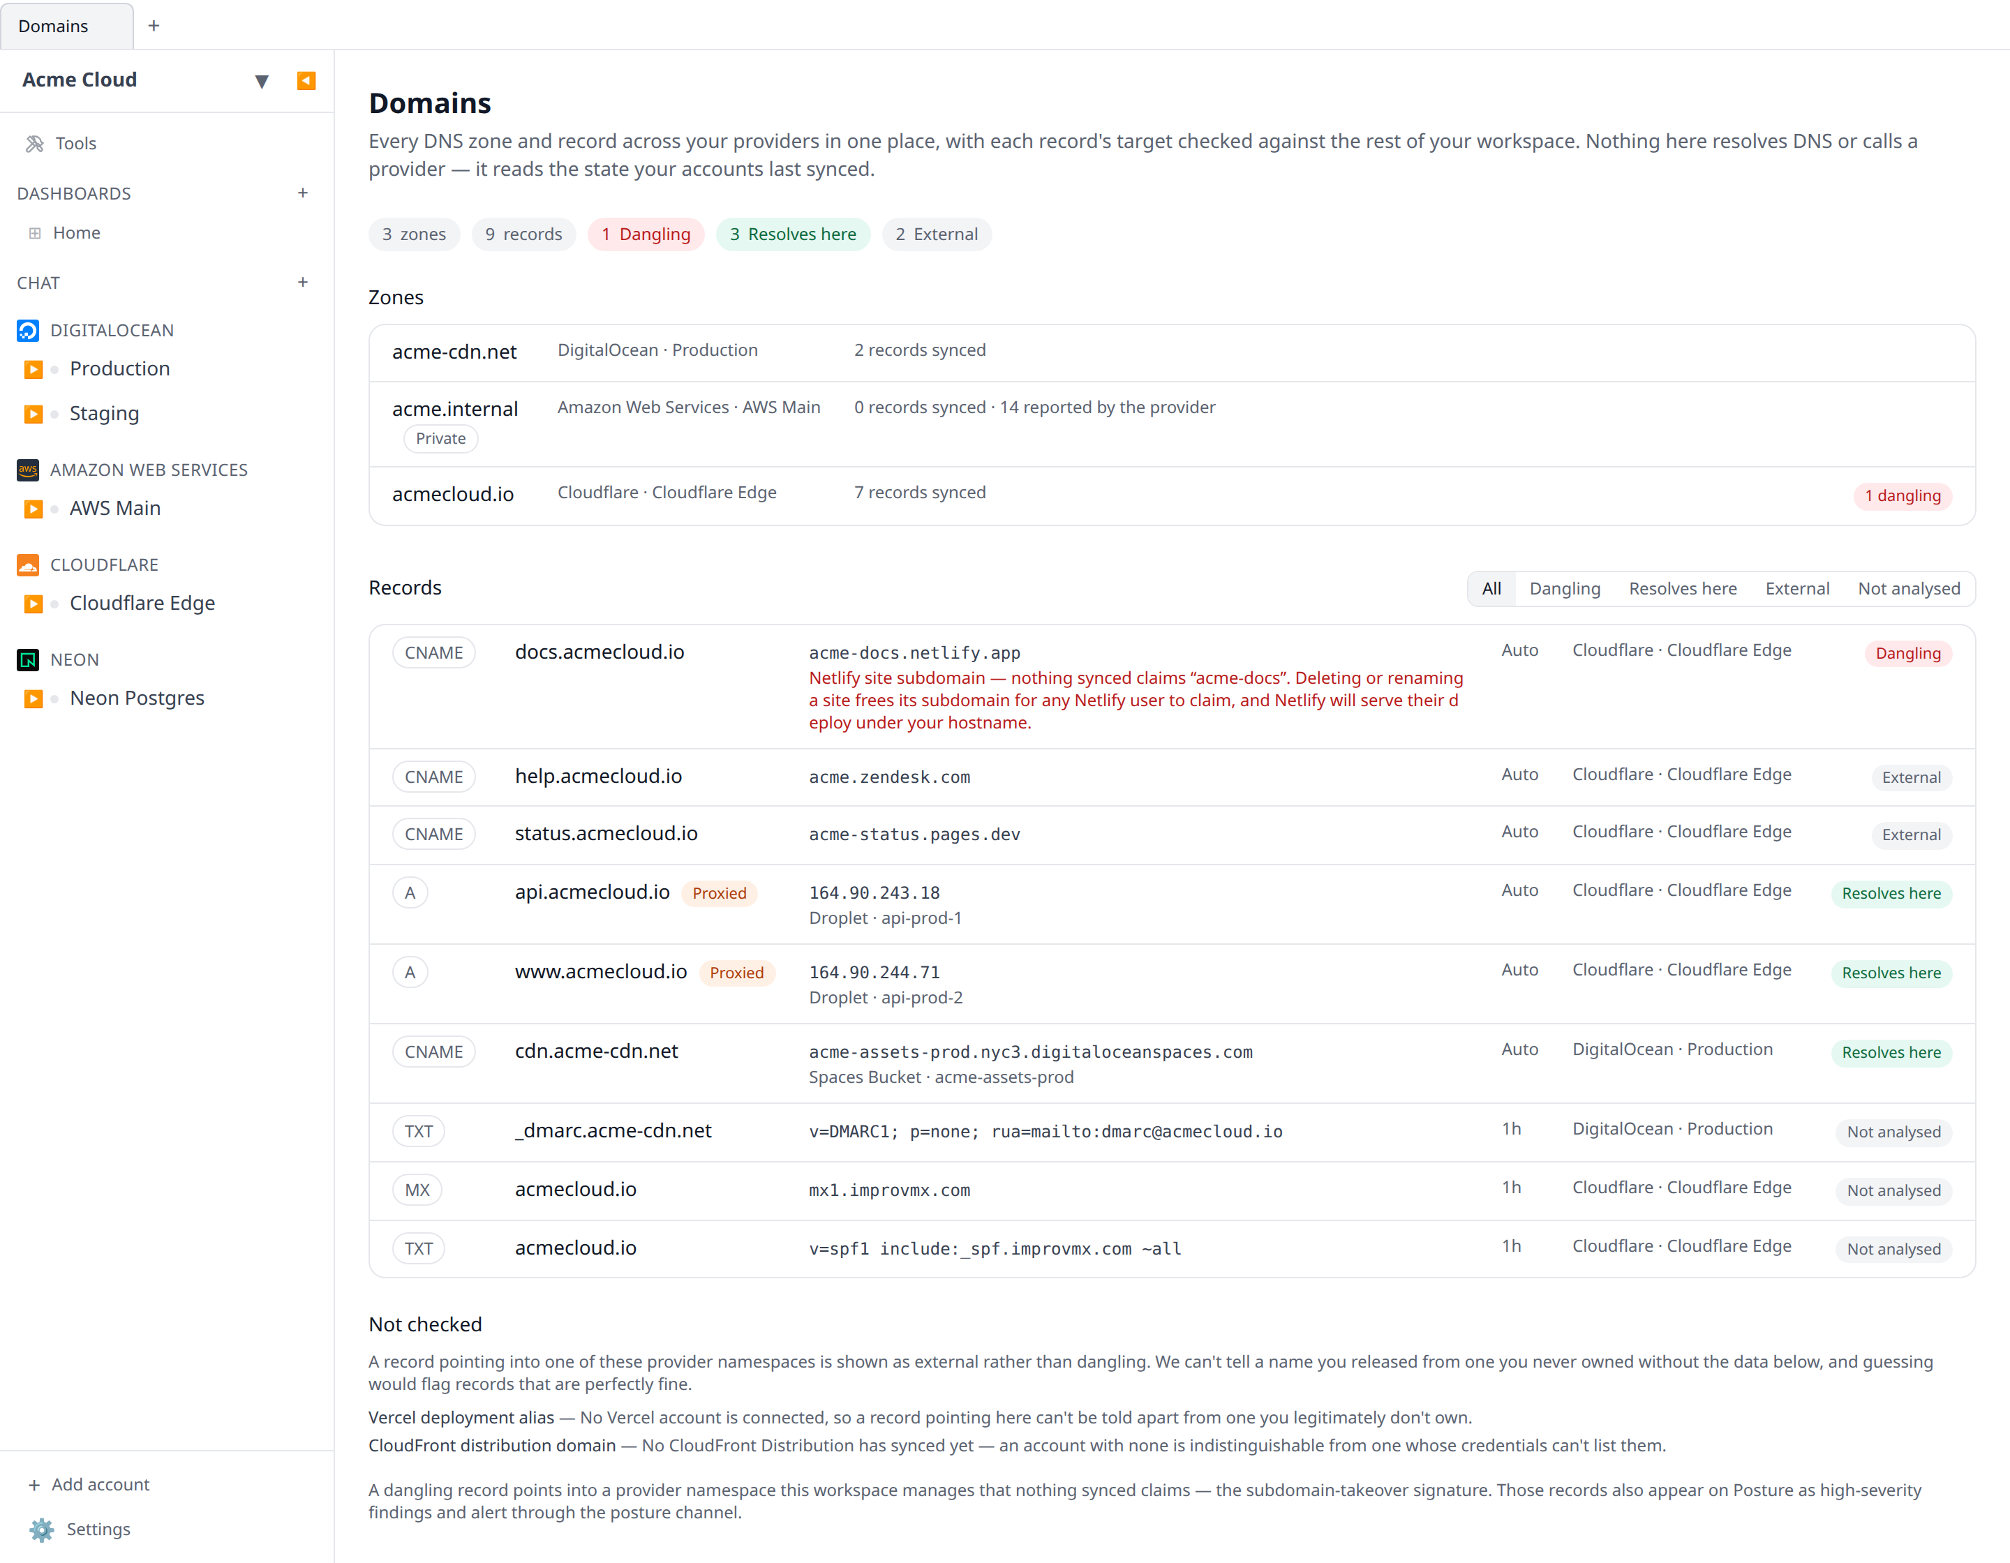
Task: Click the 9 records summary chip
Action: point(523,234)
